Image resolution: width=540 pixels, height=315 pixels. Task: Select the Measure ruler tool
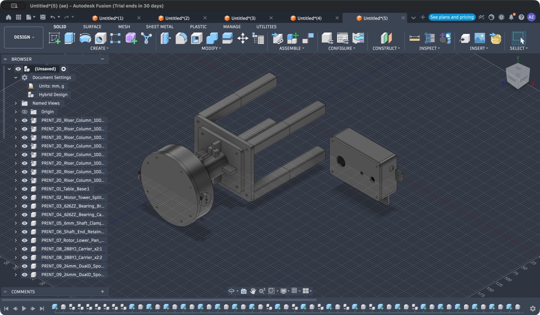pyautogui.click(x=414, y=38)
